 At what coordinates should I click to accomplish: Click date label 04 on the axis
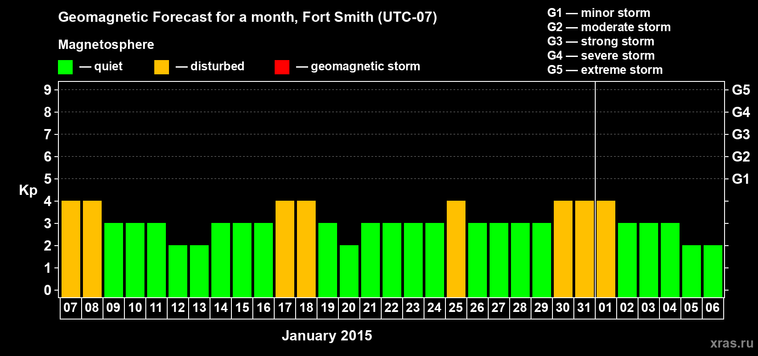pos(670,307)
